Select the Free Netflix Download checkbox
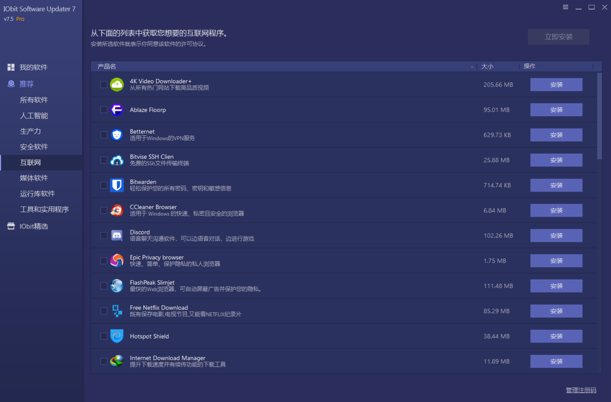Image resolution: width=611 pixels, height=402 pixels. tap(104, 311)
